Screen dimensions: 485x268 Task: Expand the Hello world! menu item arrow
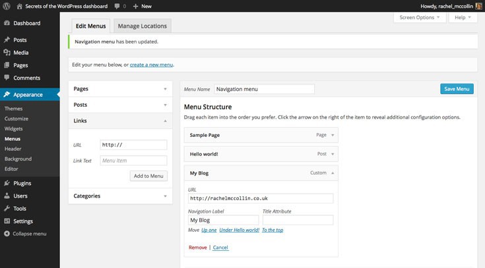[333, 154]
